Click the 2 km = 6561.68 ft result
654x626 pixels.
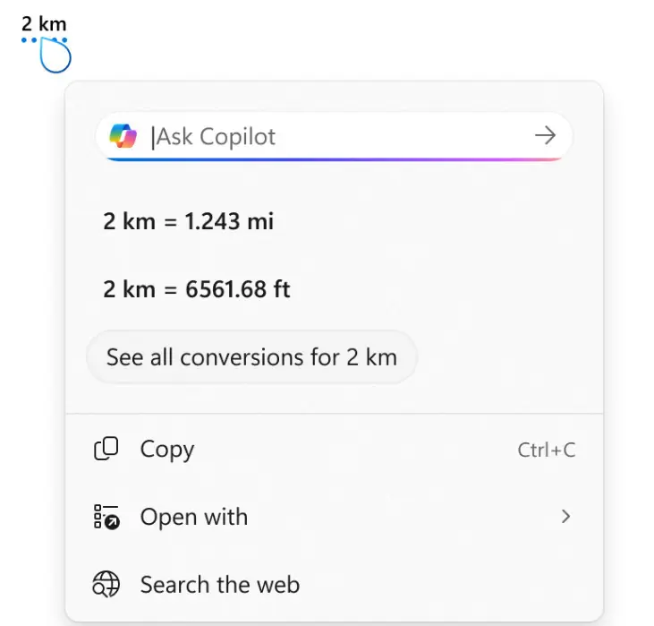tap(196, 289)
